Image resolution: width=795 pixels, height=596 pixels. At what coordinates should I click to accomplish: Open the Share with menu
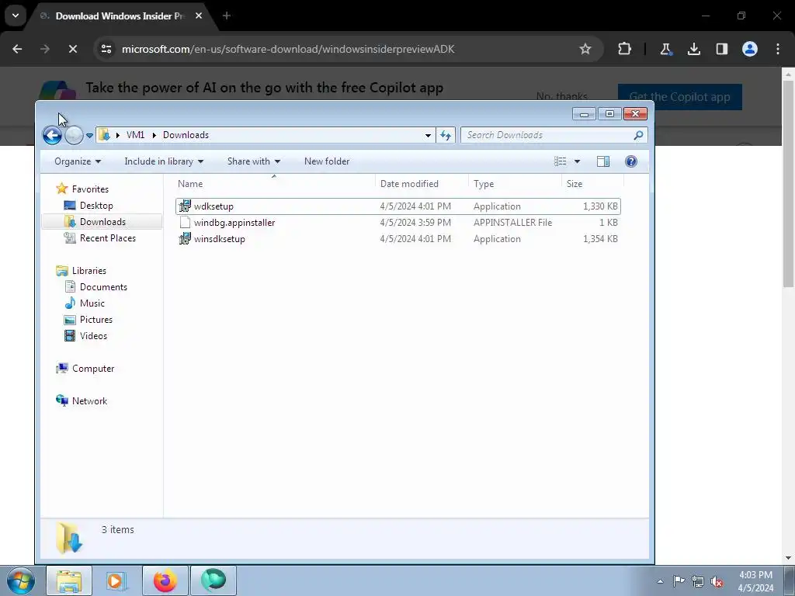click(x=254, y=161)
